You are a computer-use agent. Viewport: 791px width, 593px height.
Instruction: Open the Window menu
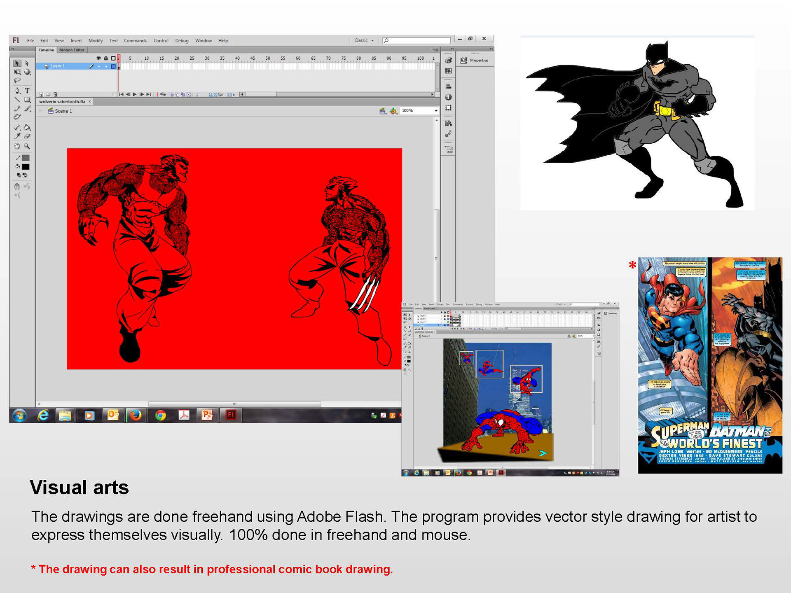click(204, 41)
